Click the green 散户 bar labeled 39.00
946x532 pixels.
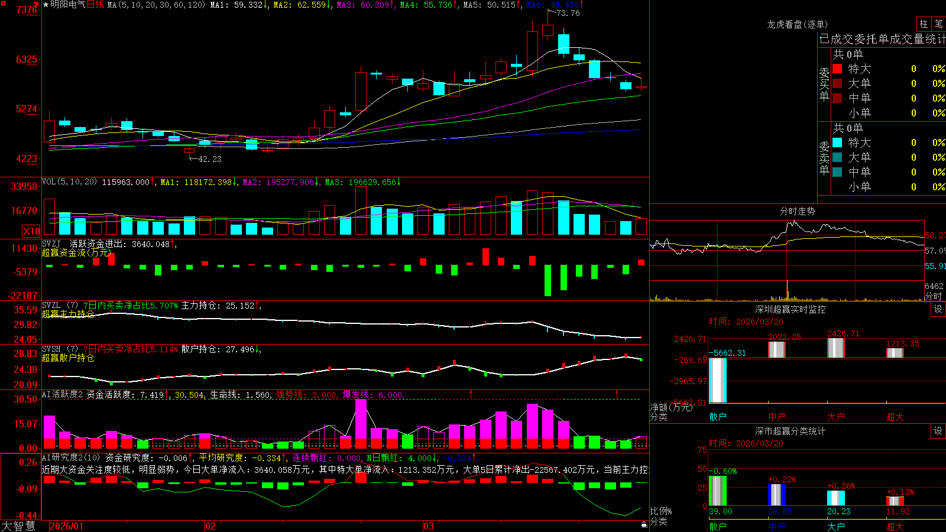pos(718,491)
